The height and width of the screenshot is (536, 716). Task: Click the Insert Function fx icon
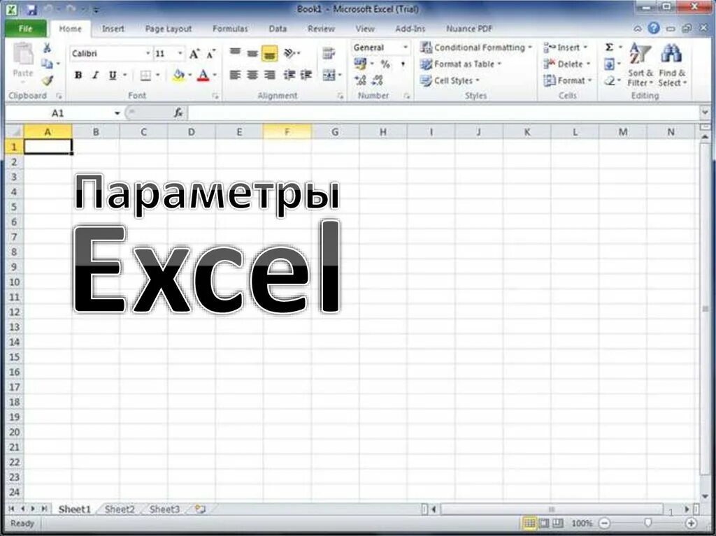(x=178, y=113)
